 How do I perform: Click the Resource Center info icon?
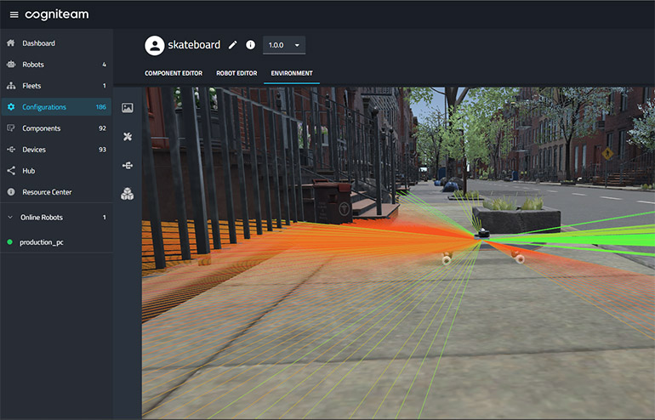pyautogui.click(x=11, y=192)
